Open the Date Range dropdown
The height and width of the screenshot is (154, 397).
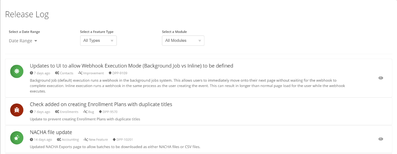(x=23, y=41)
